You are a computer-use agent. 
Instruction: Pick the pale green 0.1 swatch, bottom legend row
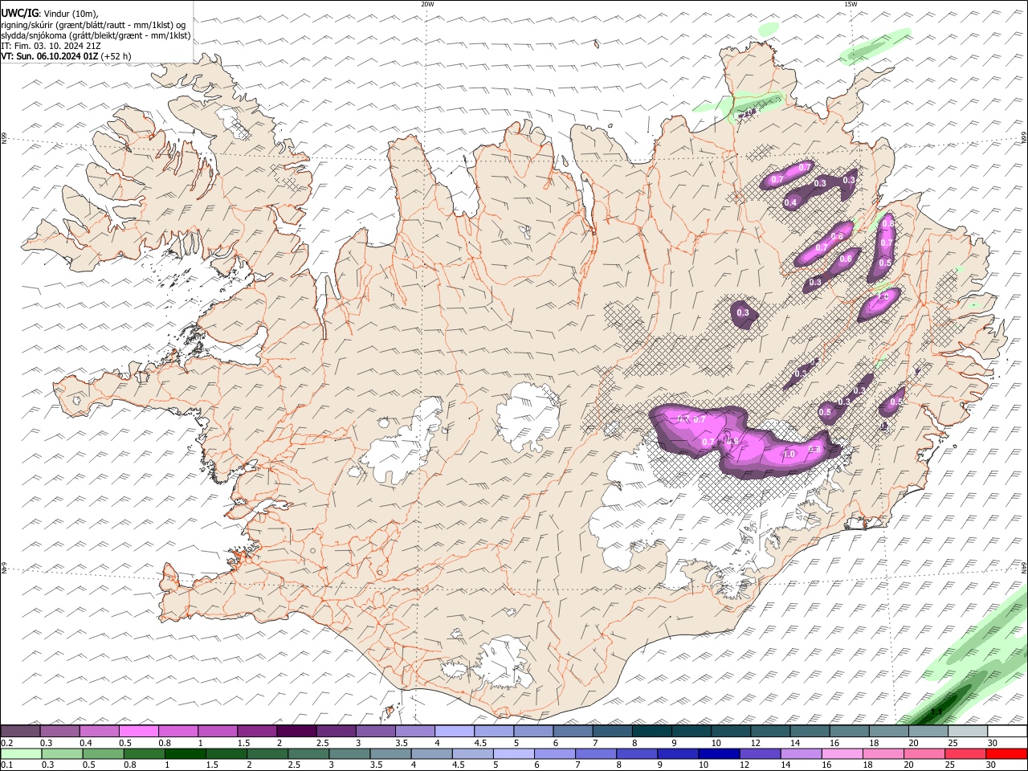click(21, 753)
